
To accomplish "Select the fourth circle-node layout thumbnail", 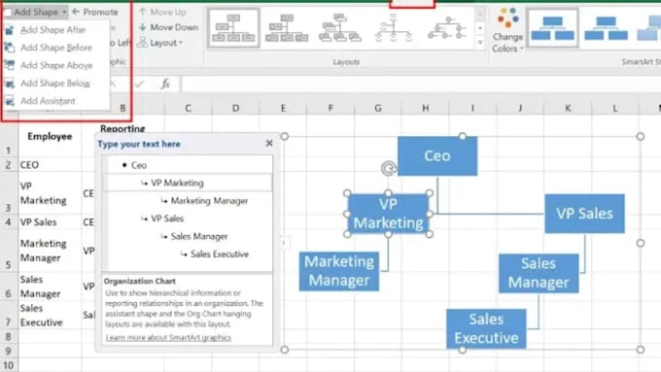I will click(393, 28).
